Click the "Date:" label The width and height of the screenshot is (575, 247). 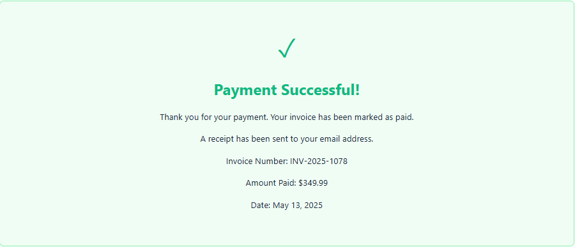(x=261, y=206)
